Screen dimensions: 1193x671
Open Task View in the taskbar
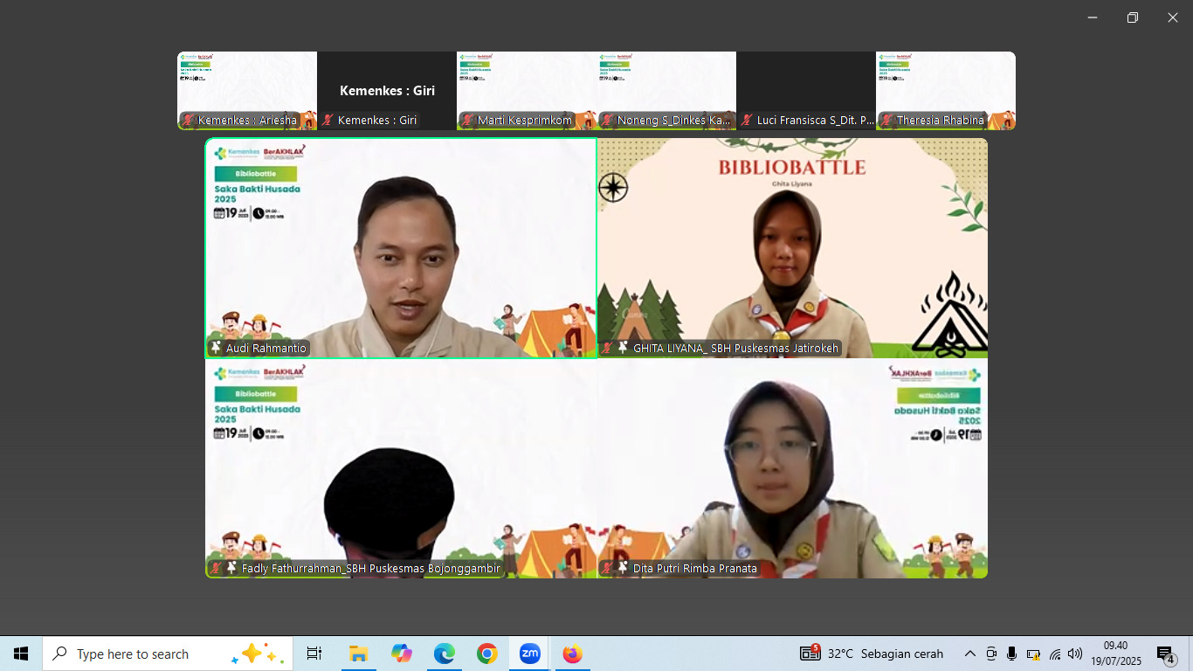[x=314, y=654]
